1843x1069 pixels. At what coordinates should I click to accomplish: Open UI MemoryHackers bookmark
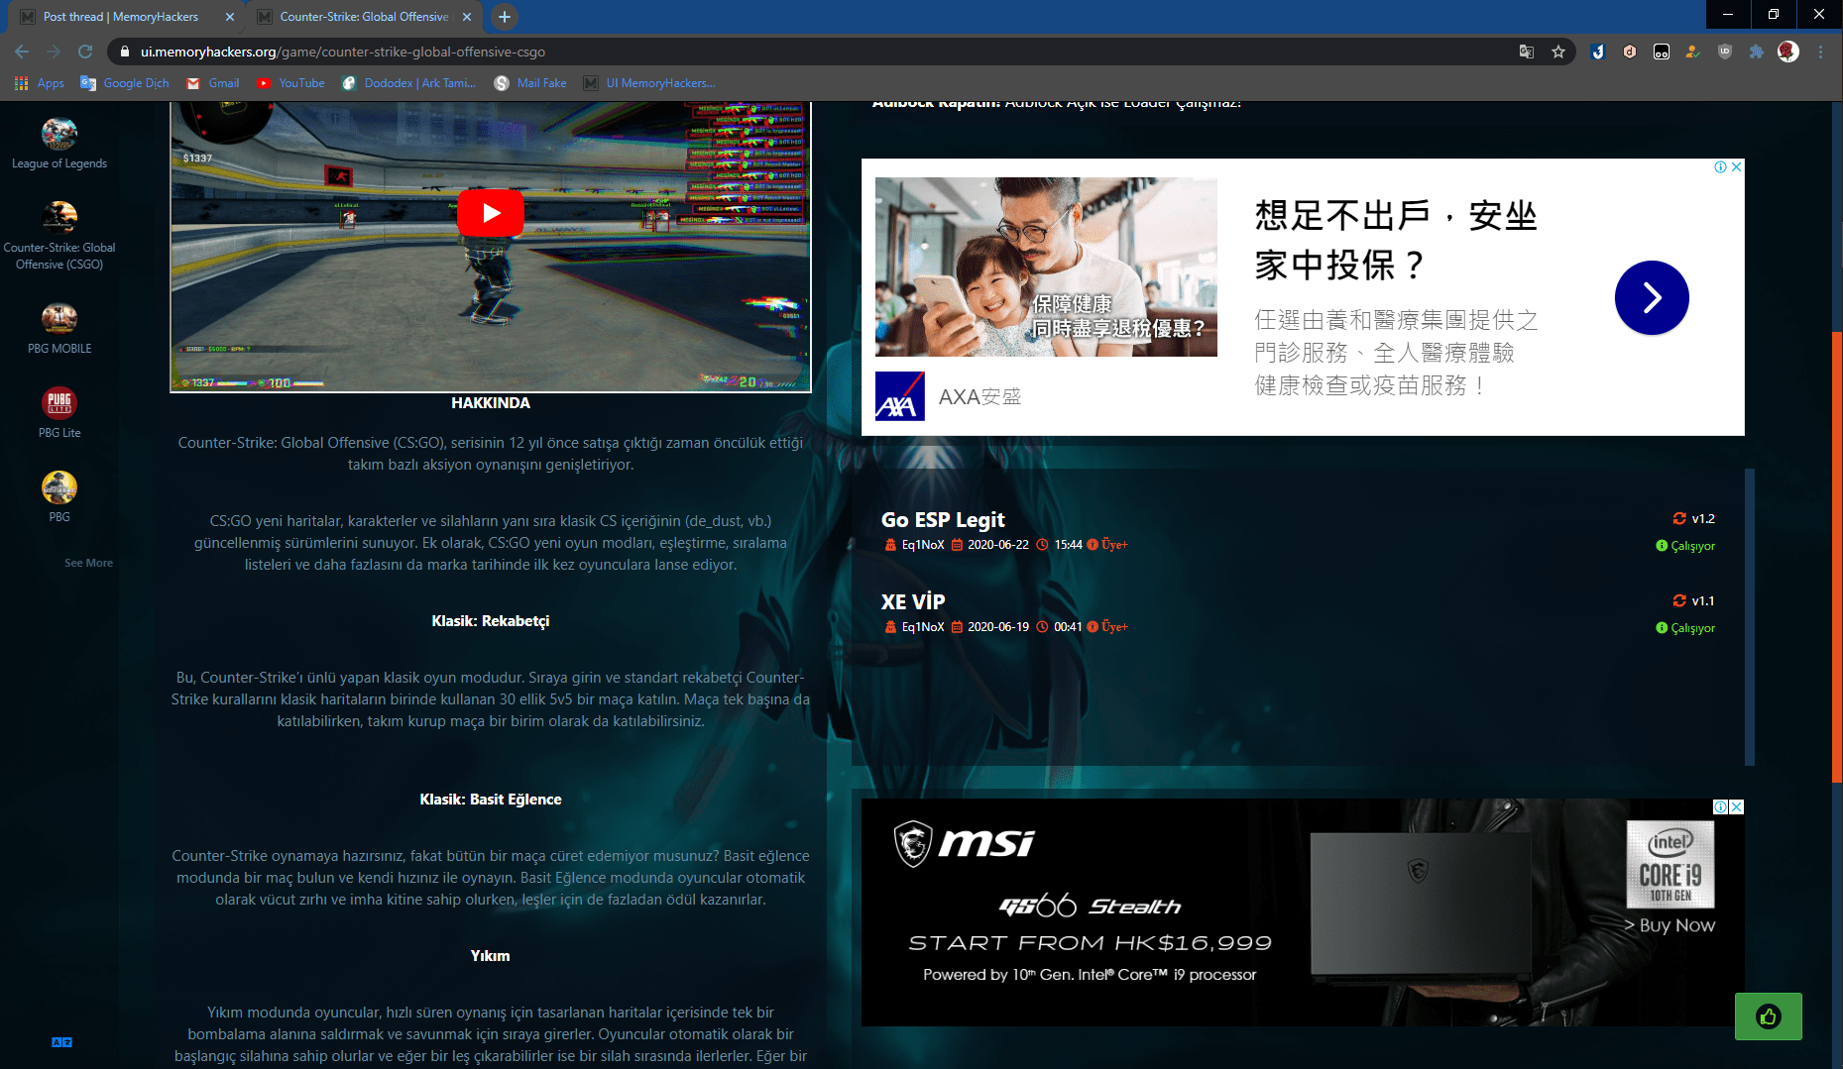(x=649, y=83)
